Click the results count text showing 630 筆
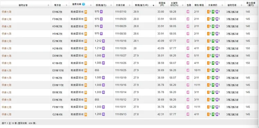This screenshot has width=259, height=128. click(x=19, y=123)
